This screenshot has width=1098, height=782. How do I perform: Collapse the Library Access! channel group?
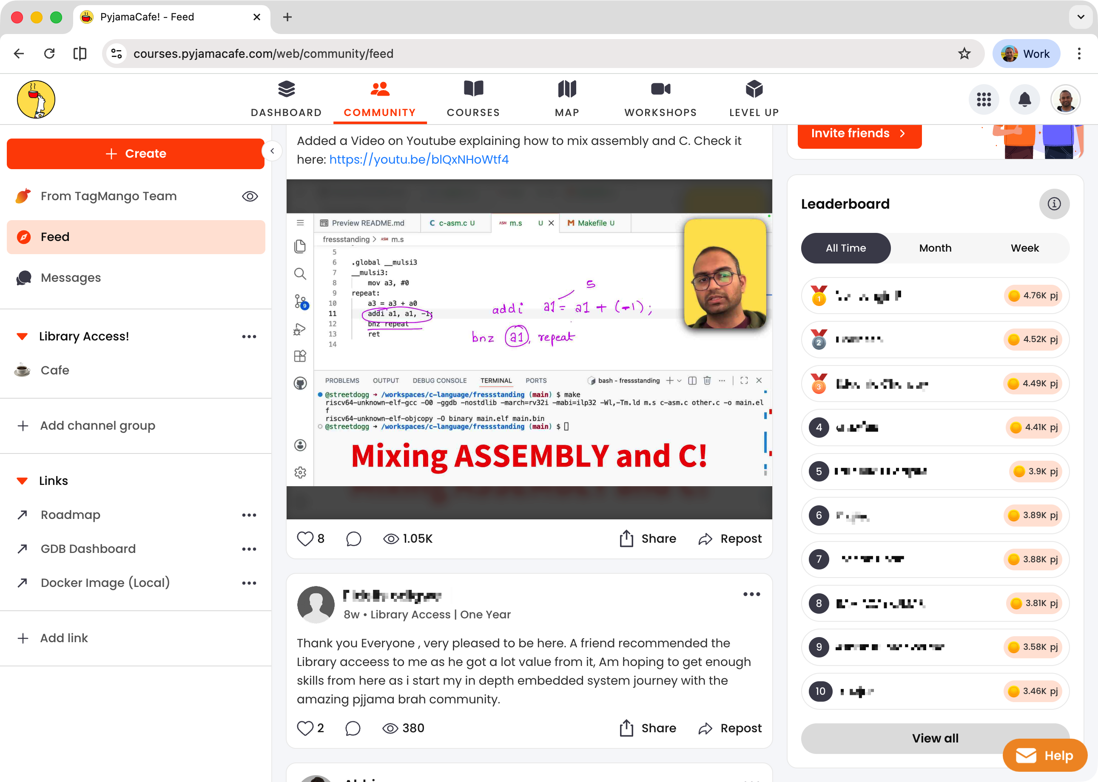click(x=22, y=336)
